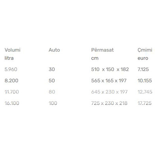Screen dimensions: 158x158
Task: Select the 16.100 volume cell
Action: click(12, 103)
